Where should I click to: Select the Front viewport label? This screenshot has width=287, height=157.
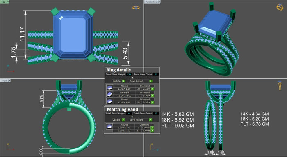tap(4, 80)
